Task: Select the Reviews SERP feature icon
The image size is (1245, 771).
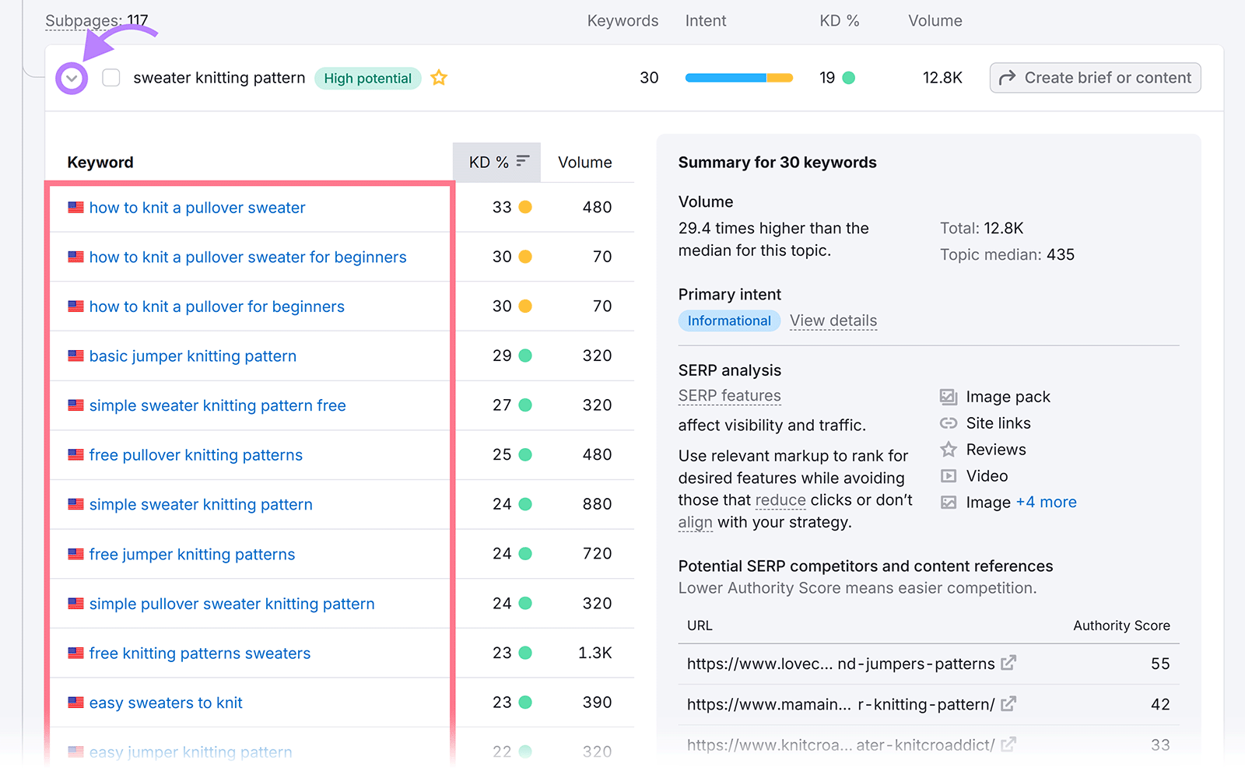Action: click(x=949, y=450)
